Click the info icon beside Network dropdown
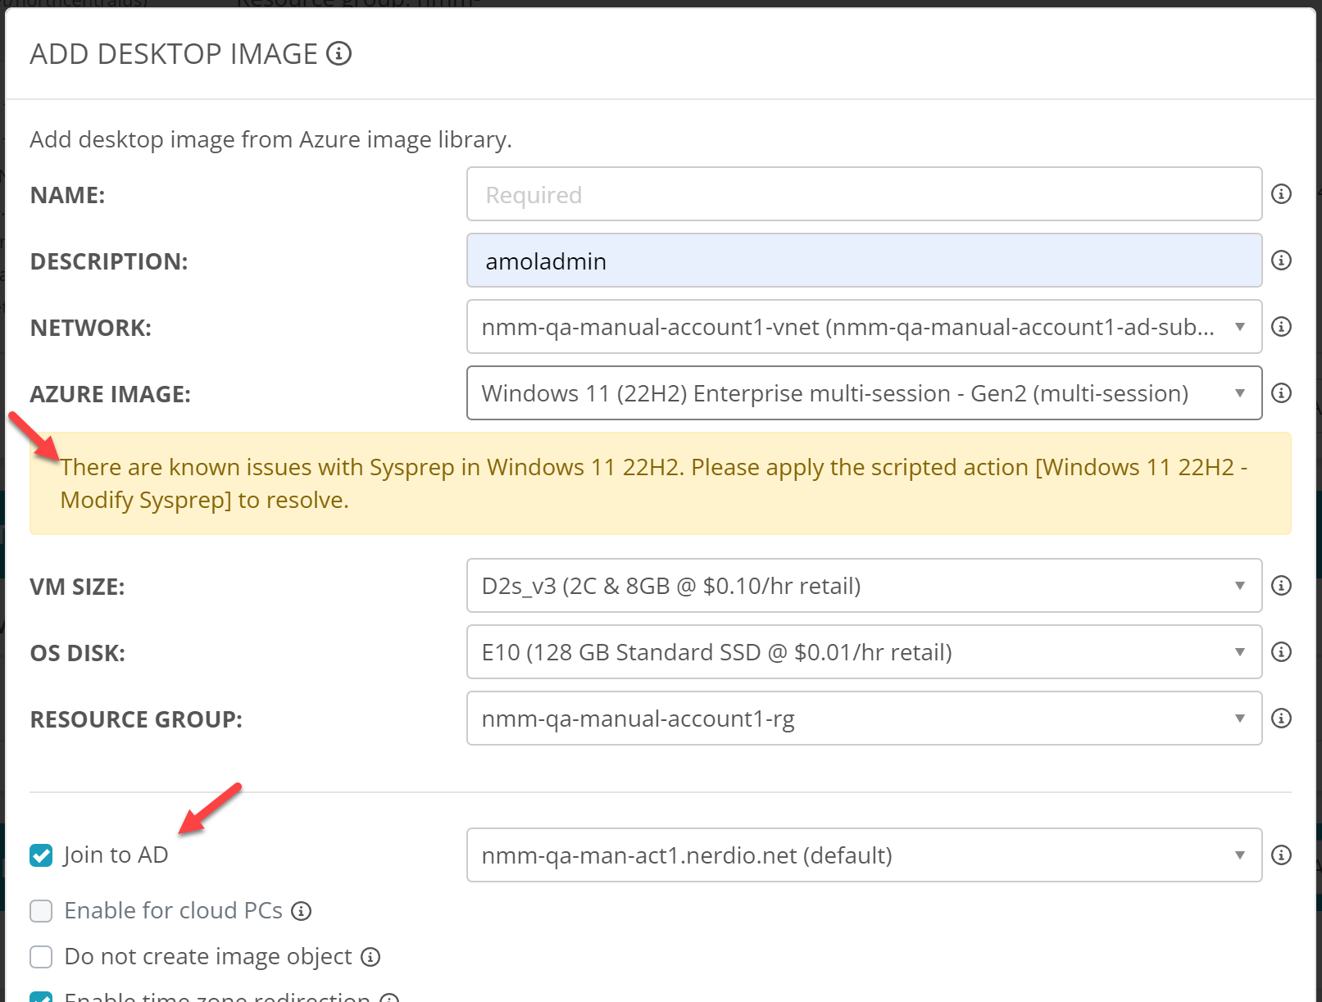This screenshot has width=1322, height=1002. 1281,327
